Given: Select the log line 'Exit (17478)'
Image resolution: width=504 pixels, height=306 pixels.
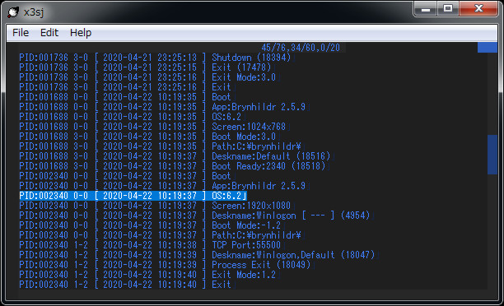Looking at the screenshot, I should click(145, 67).
